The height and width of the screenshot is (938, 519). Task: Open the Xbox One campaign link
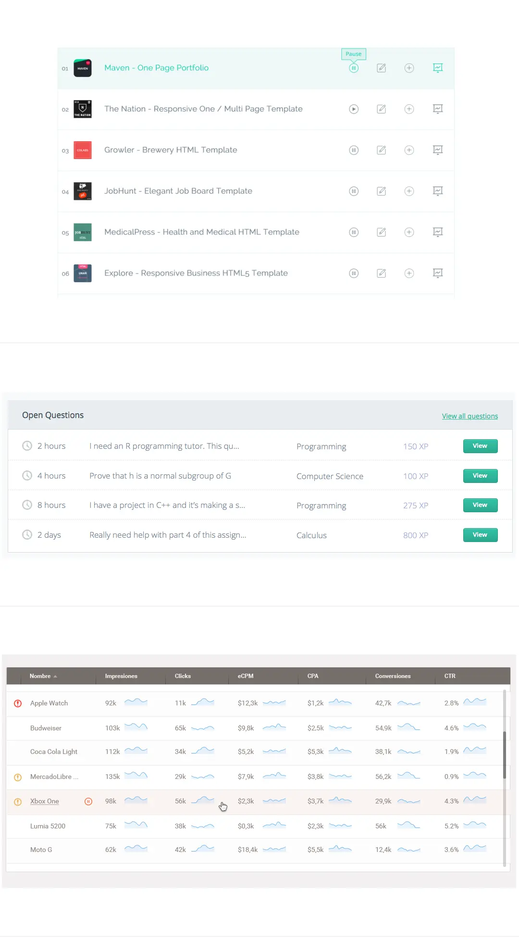tap(45, 802)
